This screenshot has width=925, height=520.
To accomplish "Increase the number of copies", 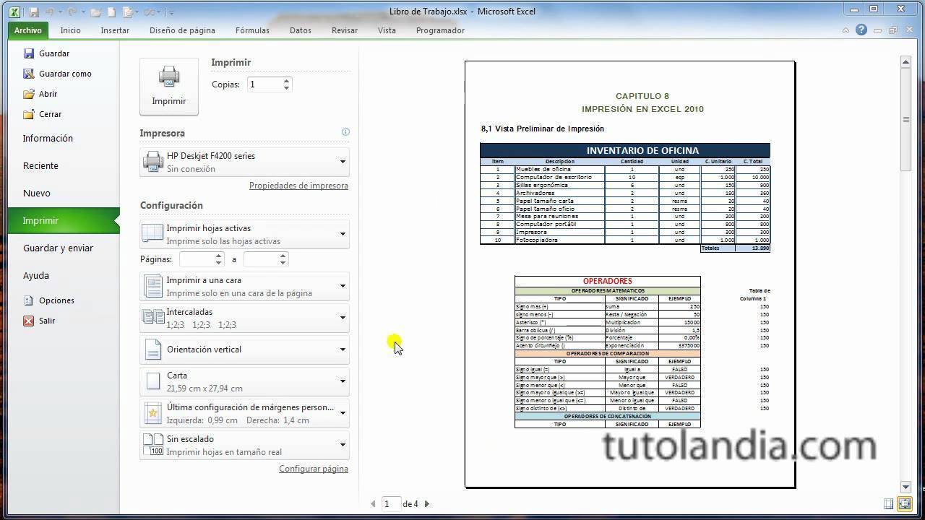I will 287,81.
